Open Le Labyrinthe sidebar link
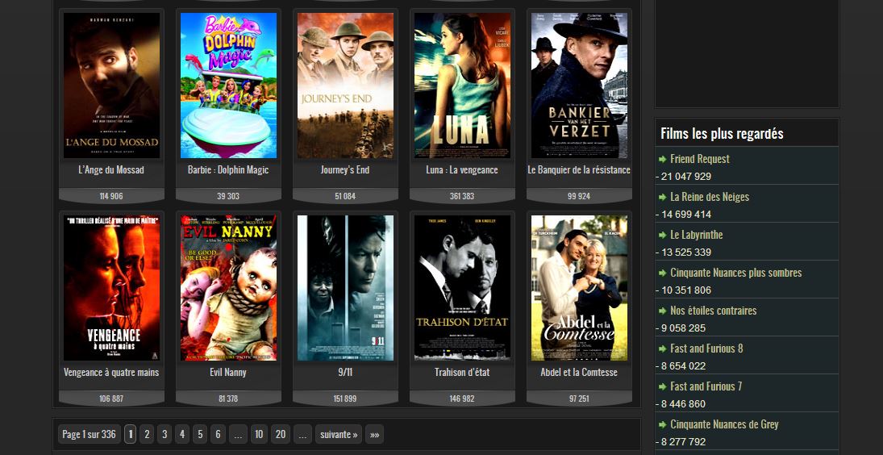Screen dimensions: 883x455 [x=696, y=234]
